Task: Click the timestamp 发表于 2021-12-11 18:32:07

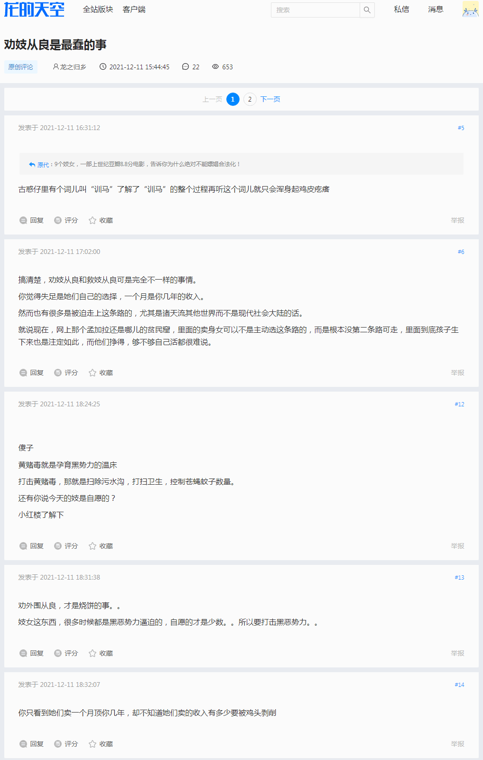Action: 59,685
